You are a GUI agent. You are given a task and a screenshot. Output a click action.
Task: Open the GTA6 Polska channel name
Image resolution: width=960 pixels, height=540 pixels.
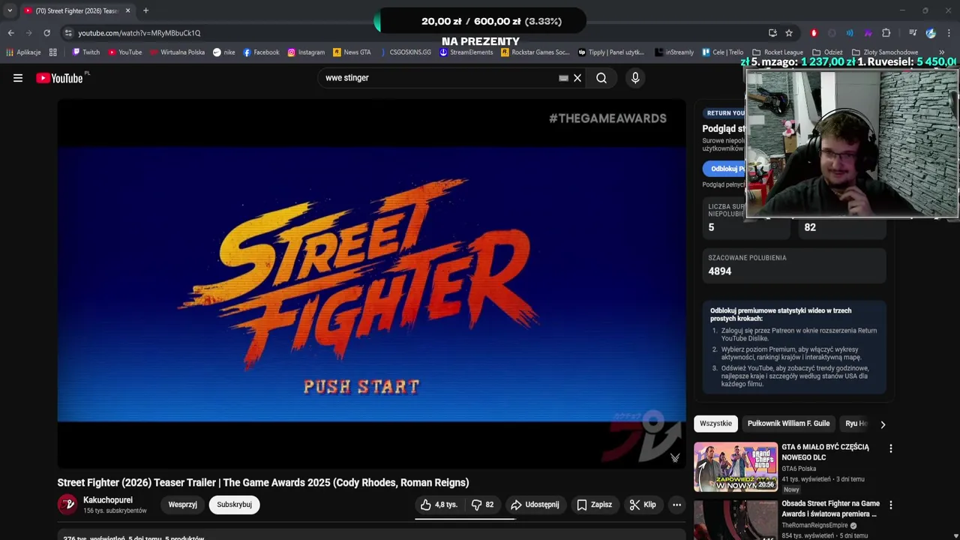tap(799, 469)
